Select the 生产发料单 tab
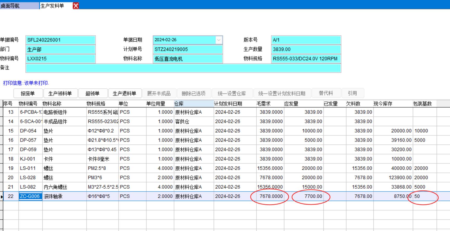 [52, 6]
